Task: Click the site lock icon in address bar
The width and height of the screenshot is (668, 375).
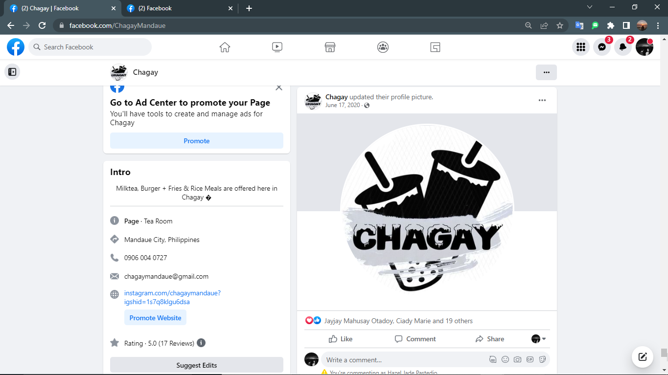Action: click(x=61, y=25)
